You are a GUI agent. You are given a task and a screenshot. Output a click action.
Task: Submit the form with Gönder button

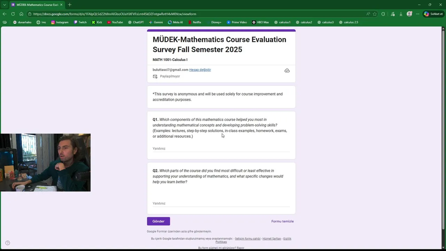(159, 221)
